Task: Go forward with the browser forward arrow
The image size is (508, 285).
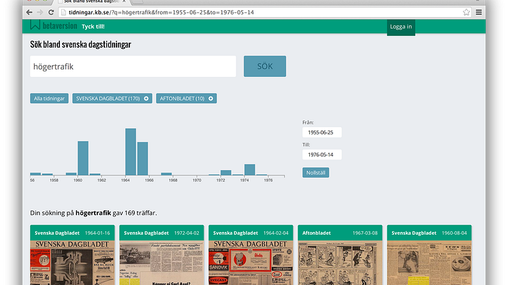Action: (40, 12)
